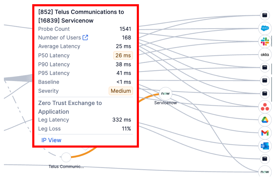
Task: Open the IP View link
Action: point(51,140)
